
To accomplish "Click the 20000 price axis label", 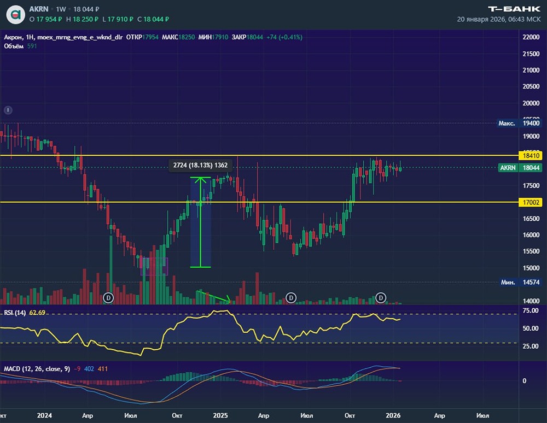I will 531,103.
